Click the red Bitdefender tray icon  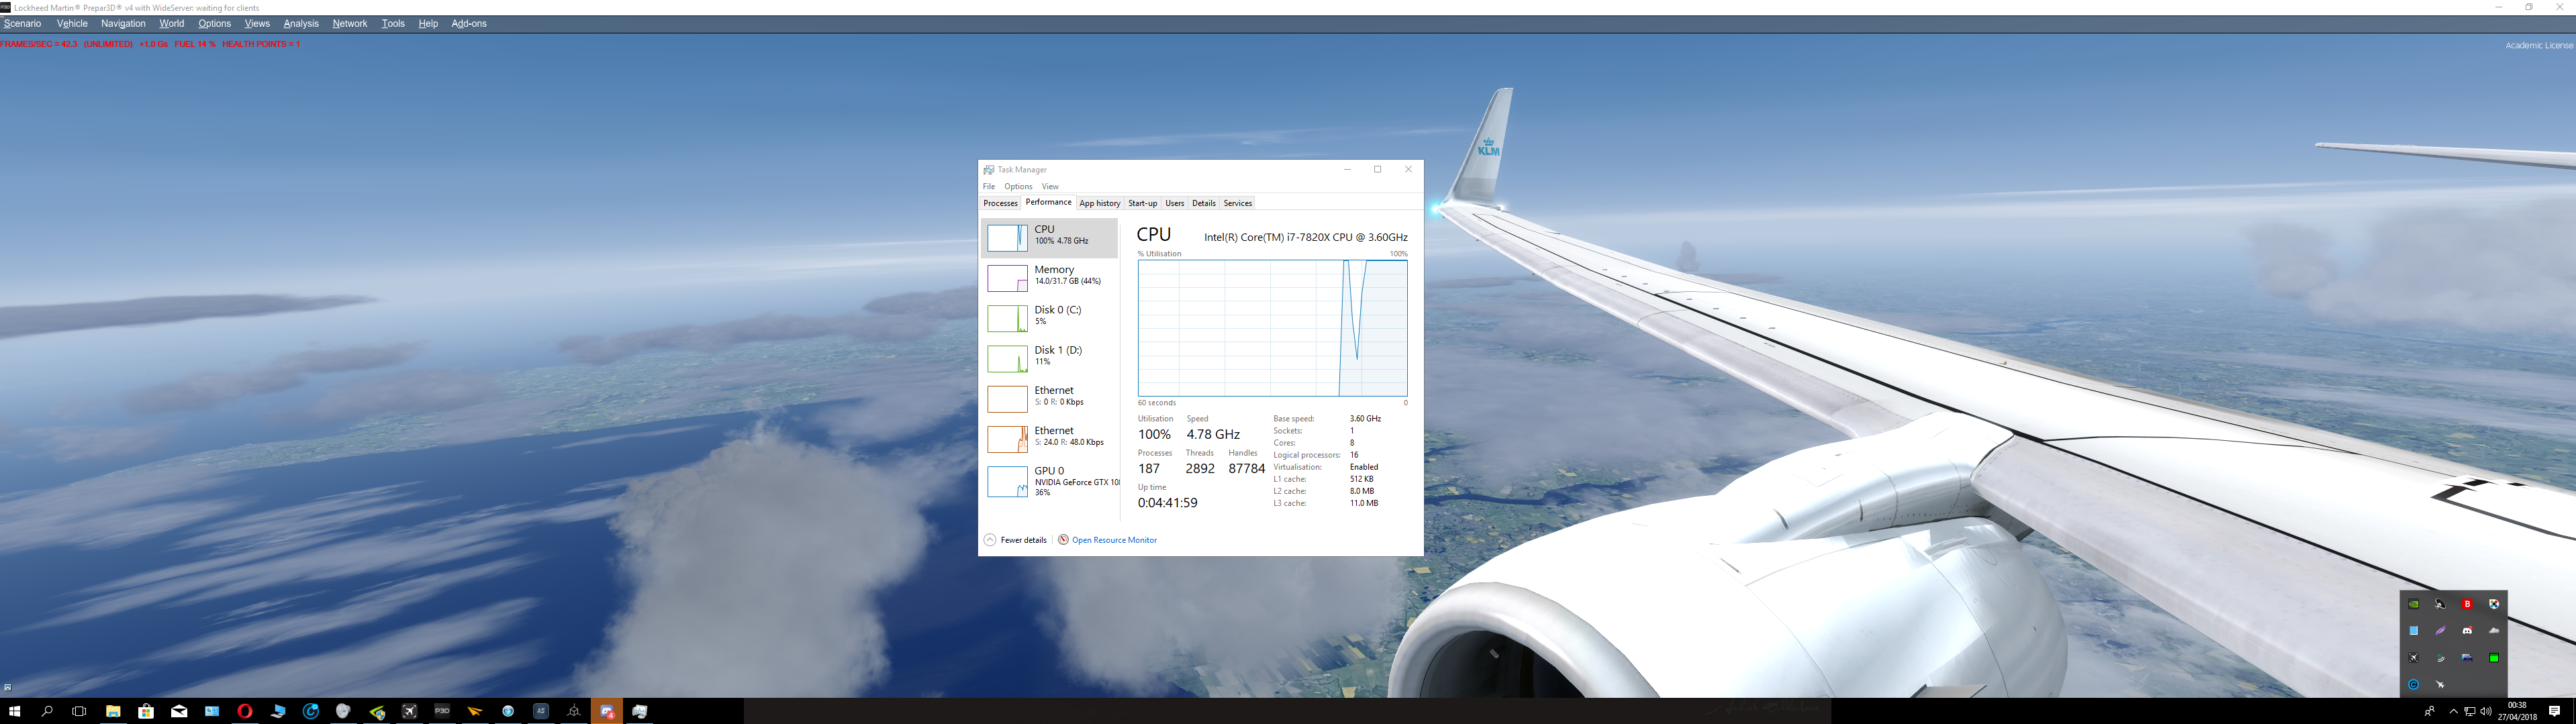(x=2467, y=604)
